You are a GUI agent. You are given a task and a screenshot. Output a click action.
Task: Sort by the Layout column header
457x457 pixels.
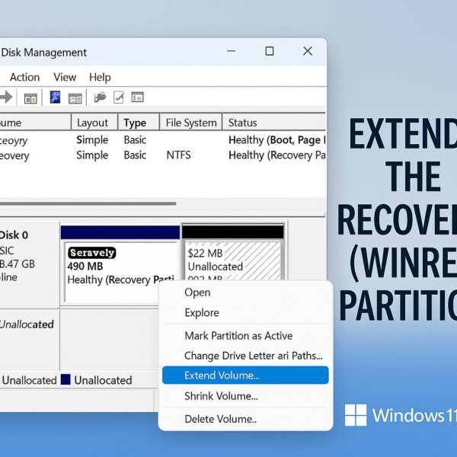[94, 123]
